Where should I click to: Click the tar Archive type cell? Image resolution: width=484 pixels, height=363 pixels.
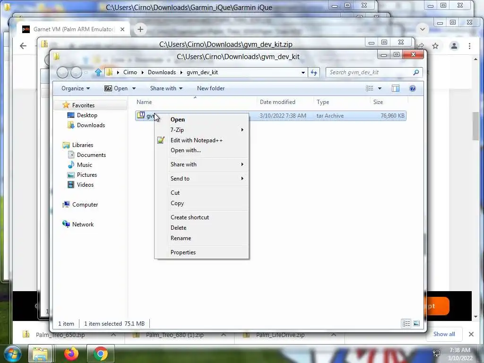pos(330,116)
